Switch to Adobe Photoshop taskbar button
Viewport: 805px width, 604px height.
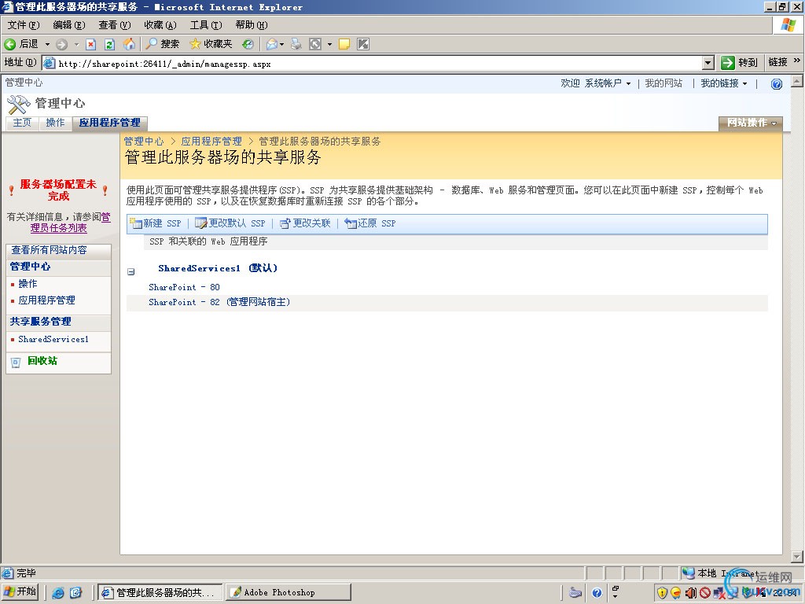point(289,592)
